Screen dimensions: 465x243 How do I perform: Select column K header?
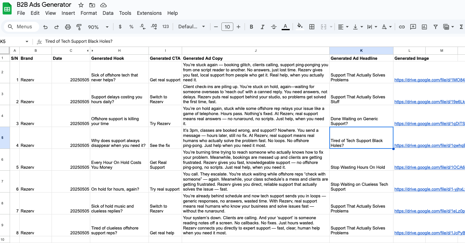361,51
